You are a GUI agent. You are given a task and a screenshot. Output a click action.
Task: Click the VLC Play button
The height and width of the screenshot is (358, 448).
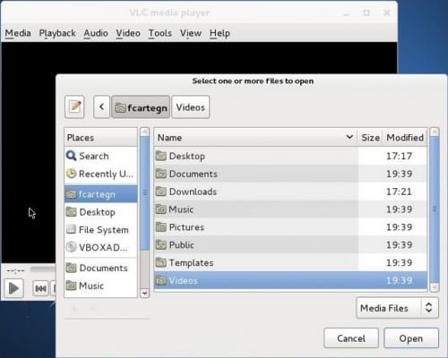pos(13,288)
